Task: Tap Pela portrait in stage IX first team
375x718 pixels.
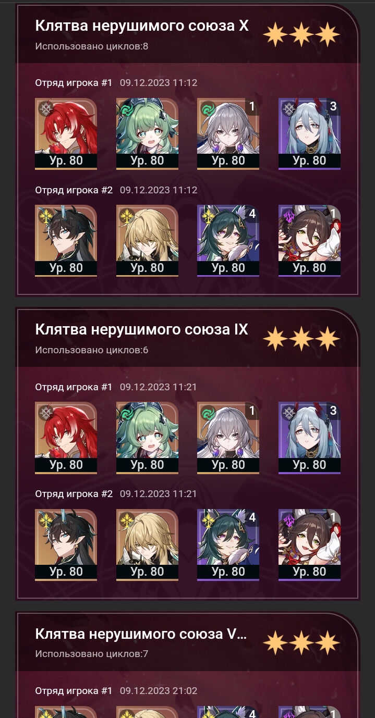Action: pyautogui.click(x=309, y=438)
